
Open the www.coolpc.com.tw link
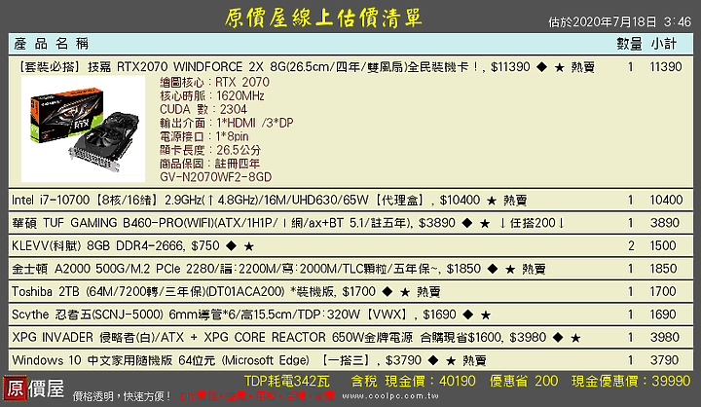pyautogui.click(x=390, y=396)
